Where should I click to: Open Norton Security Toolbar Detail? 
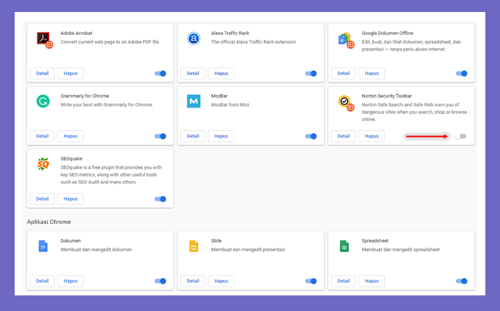click(x=343, y=136)
